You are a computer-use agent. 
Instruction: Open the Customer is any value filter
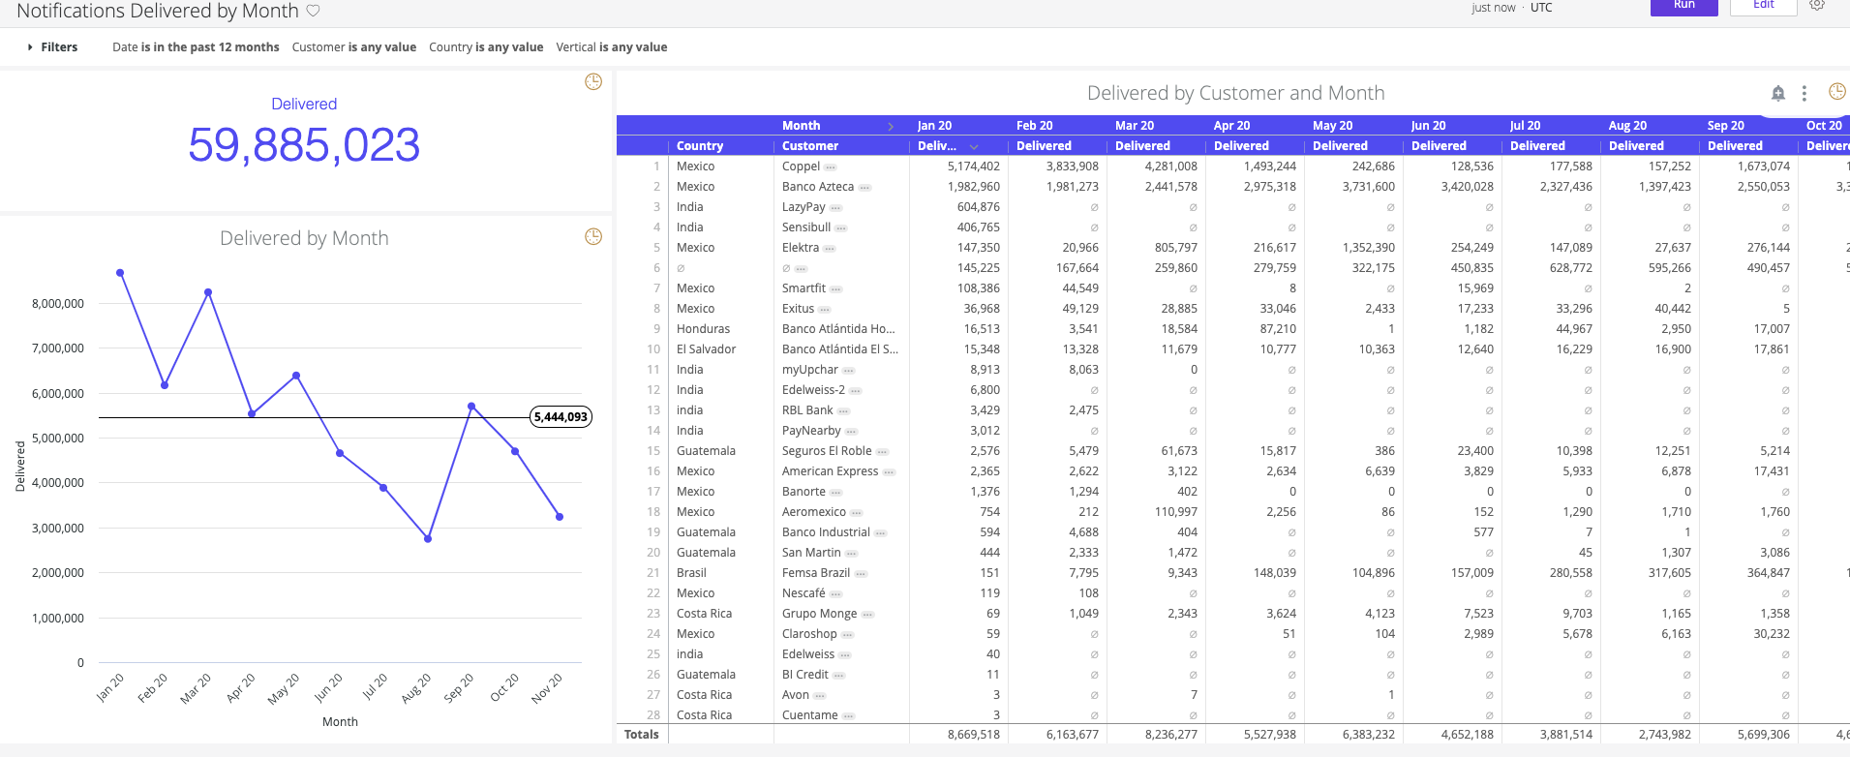pyautogui.click(x=354, y=46)
